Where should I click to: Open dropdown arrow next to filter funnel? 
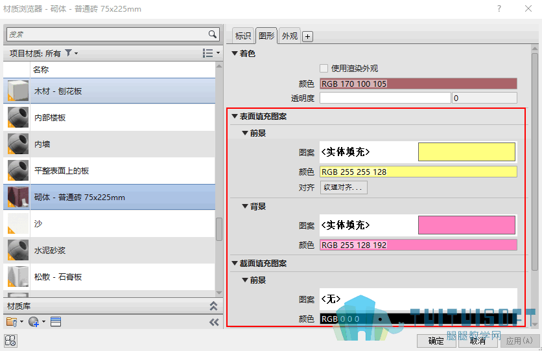[77, 53]
